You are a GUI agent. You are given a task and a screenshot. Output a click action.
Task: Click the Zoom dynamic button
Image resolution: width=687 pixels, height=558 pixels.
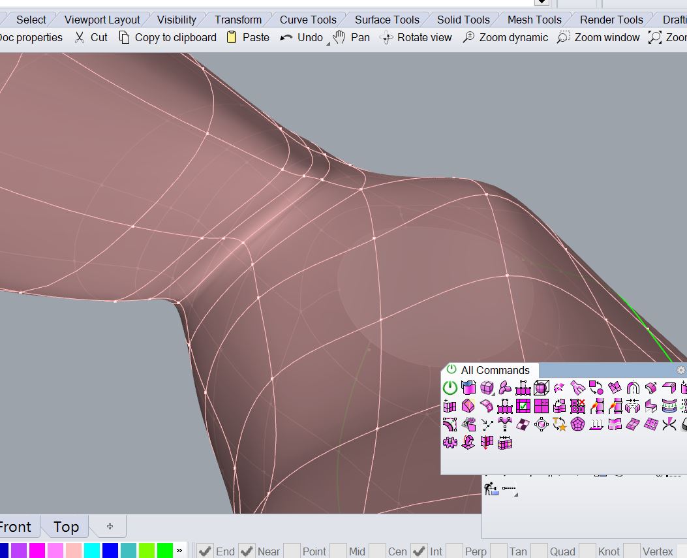pyautogui.click(x=505, y=37)
